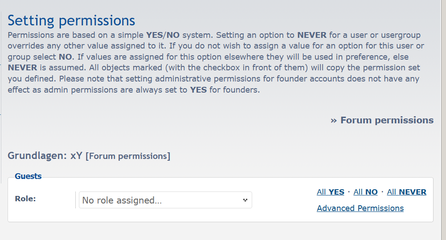Click bold 'YES' before 'for founders'

pyautogui.click(x=198, y=89)
